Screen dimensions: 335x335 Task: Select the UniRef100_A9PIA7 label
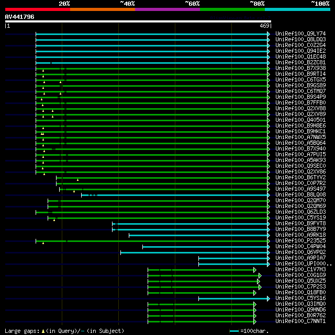[300, 258]
